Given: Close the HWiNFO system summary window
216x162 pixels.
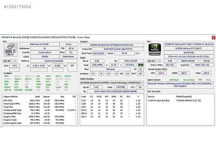Looking at the screenshot, I should pyautogui.click(x=214, y=38).
